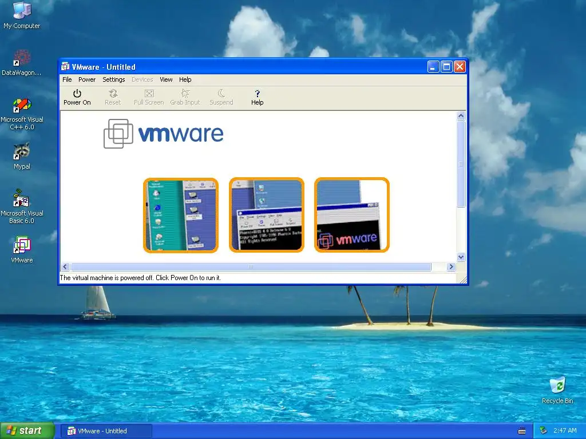The image size is (586, 439).
Task: Select the VMware desktop shortcut icon
Action: (x=22, y=249)
